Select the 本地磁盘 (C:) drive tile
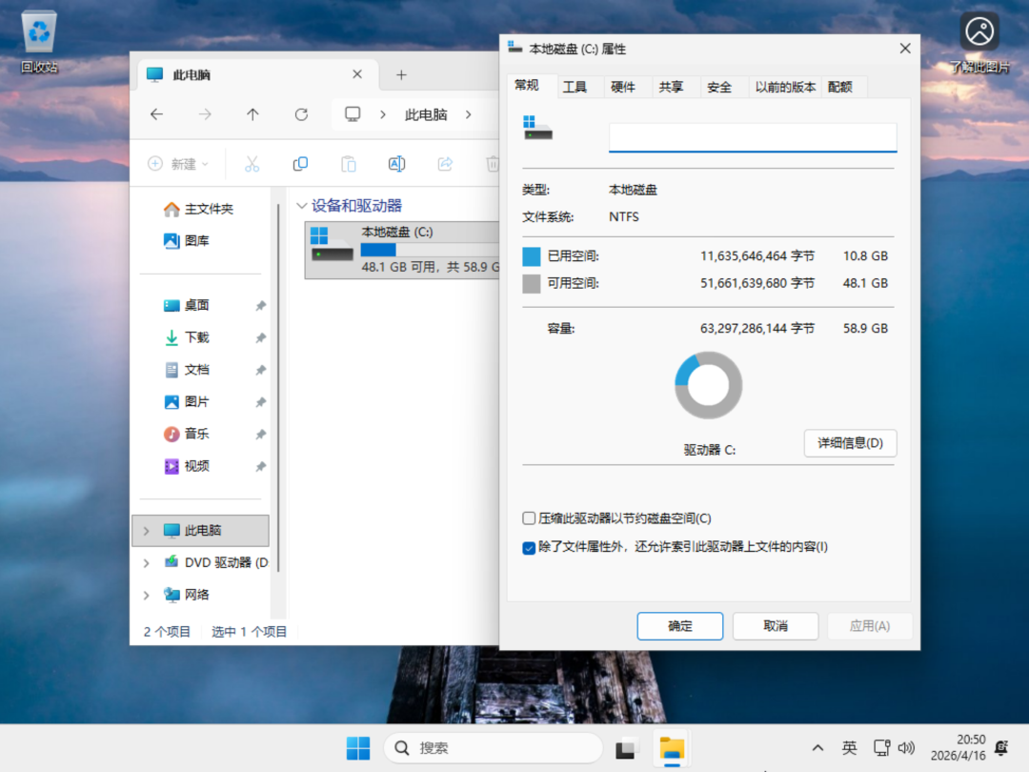Image resolution: width=1029 pixels, height=772 pixels. click(x=402, y=250)
